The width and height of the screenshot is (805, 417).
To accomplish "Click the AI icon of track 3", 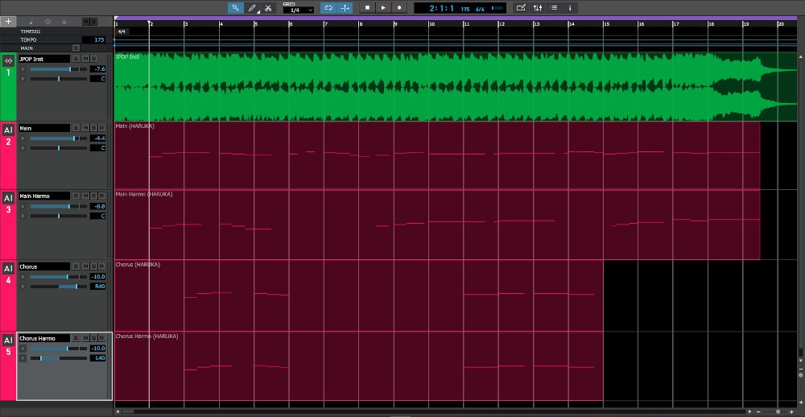I will pyautogui.click(x=8, y=198).
